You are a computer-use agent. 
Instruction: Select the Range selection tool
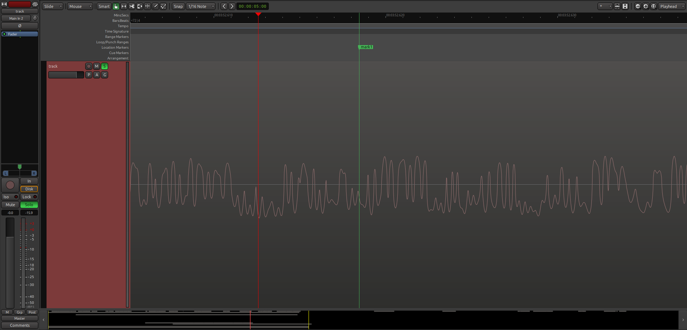[x=124, y=6]
